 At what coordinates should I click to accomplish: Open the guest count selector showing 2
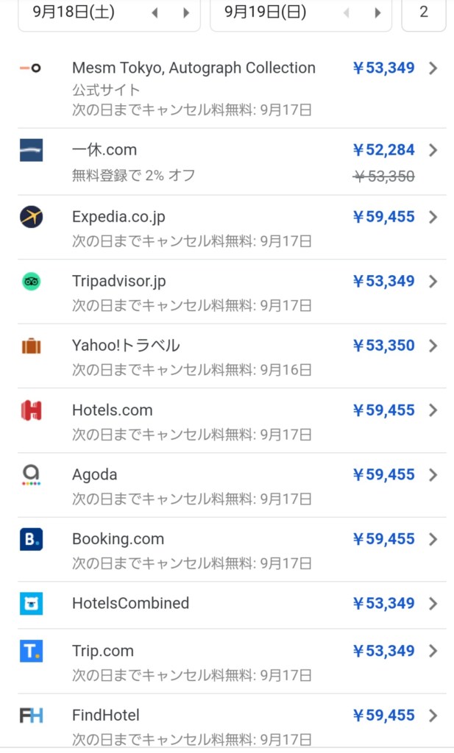tap(423, 13)
